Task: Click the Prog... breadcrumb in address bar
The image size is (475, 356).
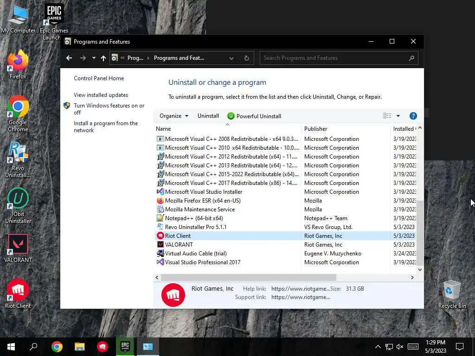Action: pos(135,58)
